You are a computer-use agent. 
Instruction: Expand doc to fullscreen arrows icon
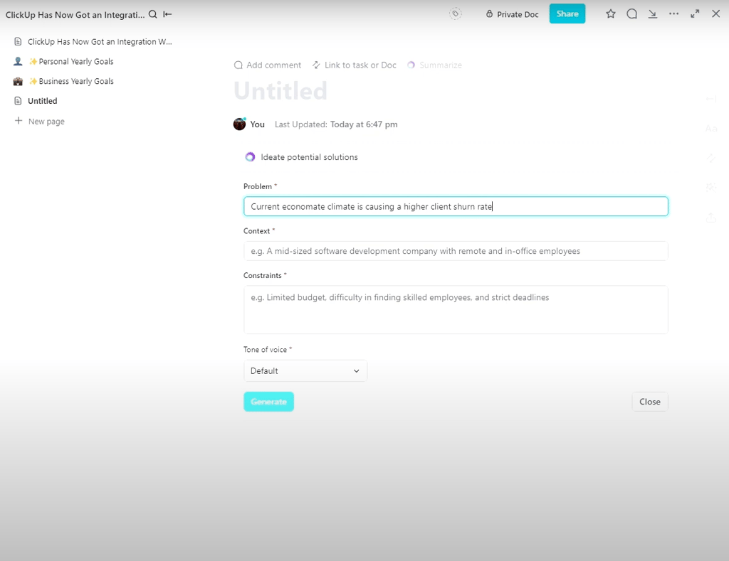[x=695, y=14]
